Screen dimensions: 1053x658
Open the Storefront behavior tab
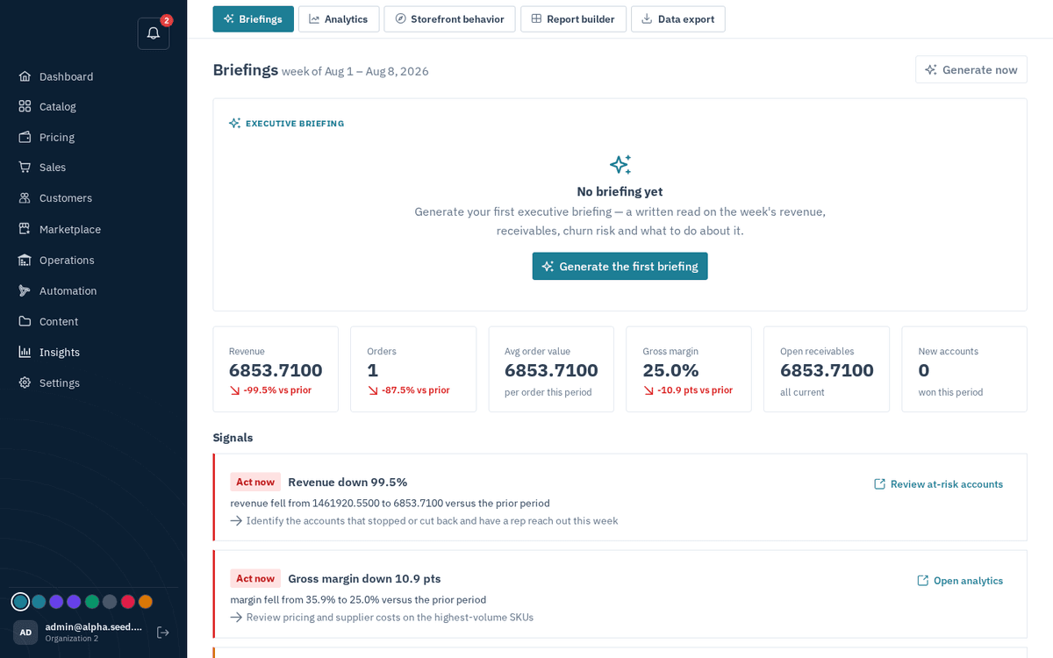(x=449, y=19)
